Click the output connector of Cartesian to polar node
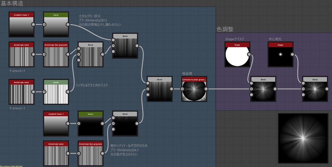The height and width of the screenshot is (167, 332). [x=206, y=89]
